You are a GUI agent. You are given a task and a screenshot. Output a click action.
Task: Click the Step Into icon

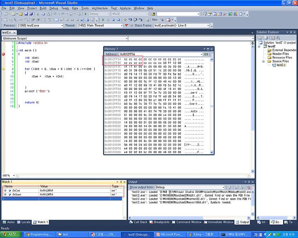point(130,19)
